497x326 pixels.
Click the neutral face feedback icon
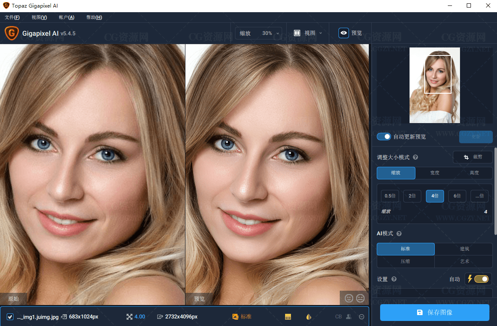click(360, 298)
